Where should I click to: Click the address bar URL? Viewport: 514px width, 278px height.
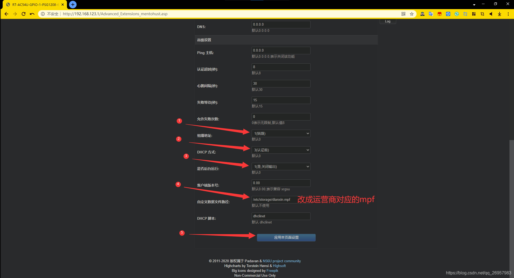115,14
